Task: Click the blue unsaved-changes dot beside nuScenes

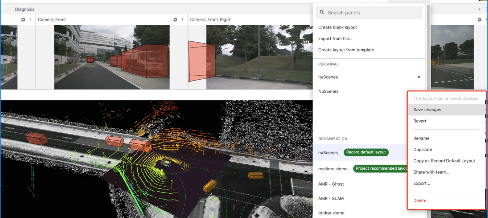Action: coord(419,77)
